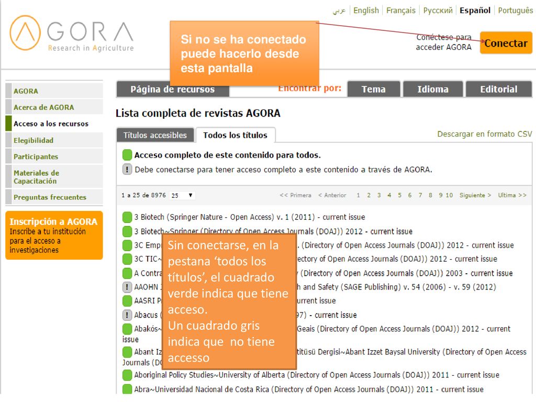
Task: Click green icon beside Abant Izzet entry
Action: [x=127, y=352]
